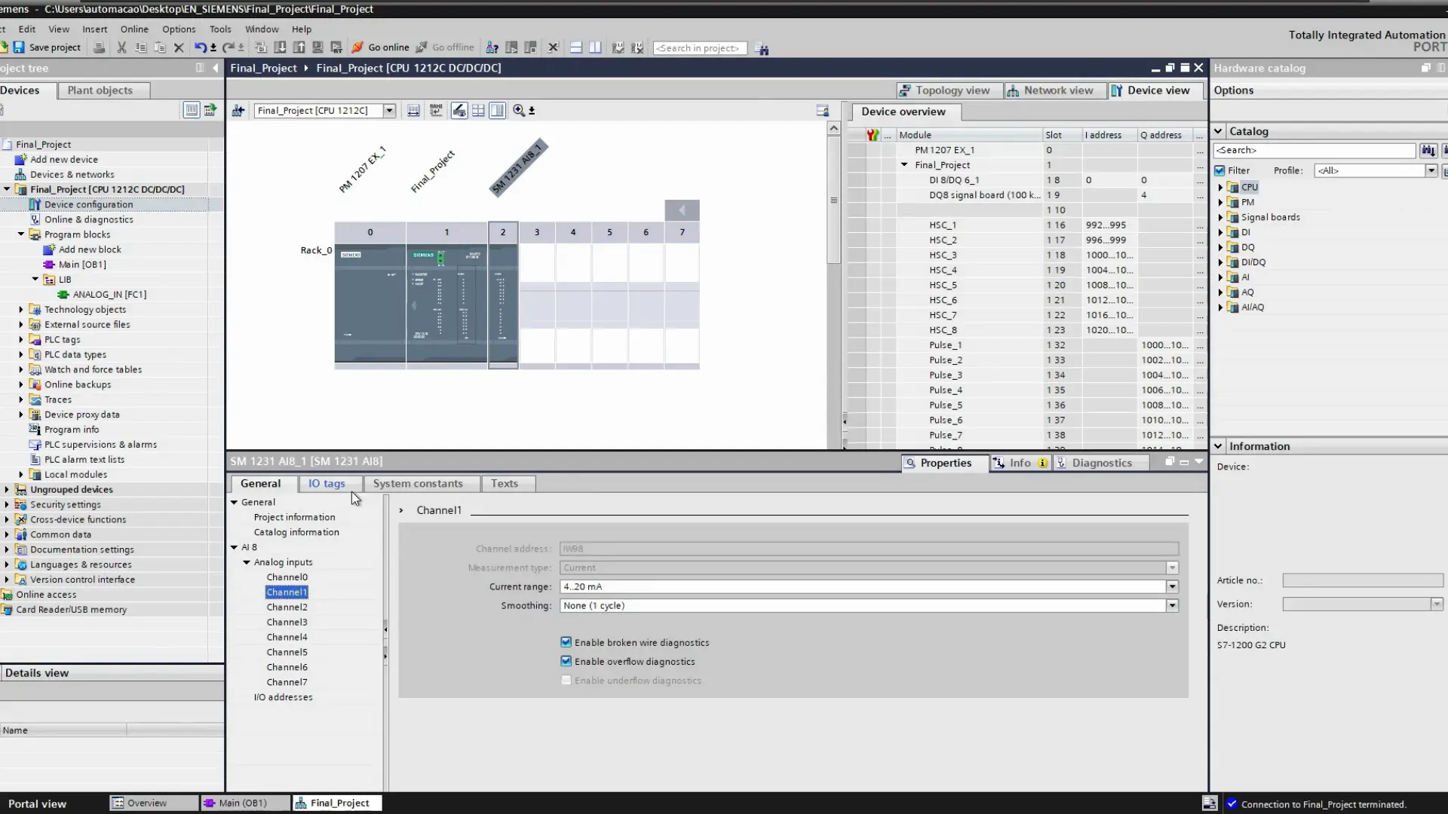
Task: Click the Go to network view icon
Action: 238,110
